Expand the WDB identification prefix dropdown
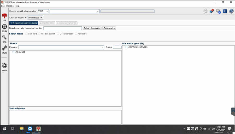 (47, 11)
